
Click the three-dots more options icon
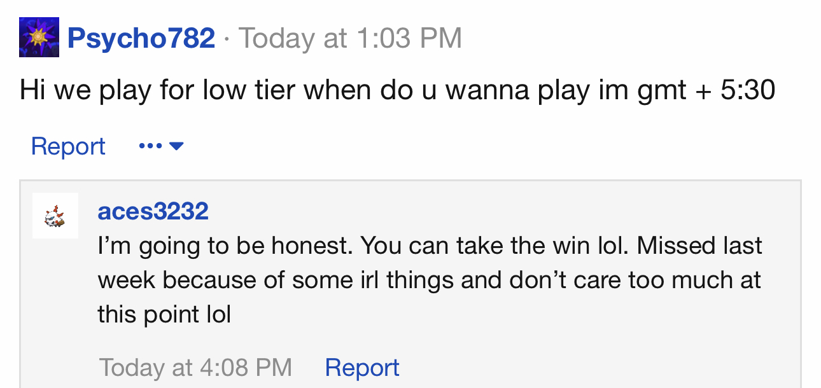(150, 146)
